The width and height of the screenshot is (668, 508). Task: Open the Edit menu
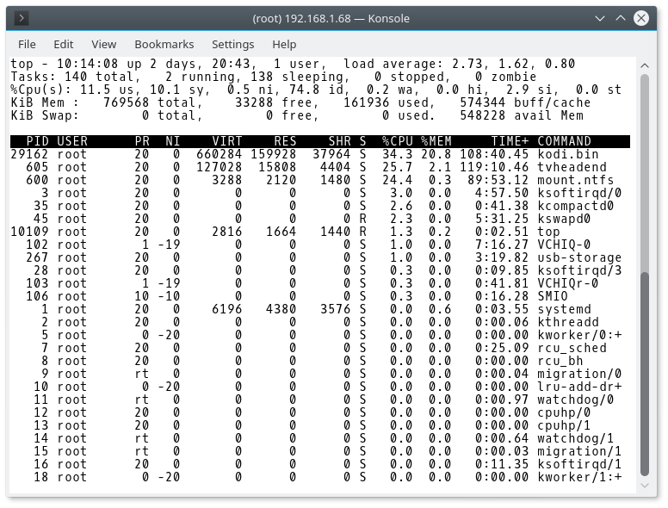[64, 44]
